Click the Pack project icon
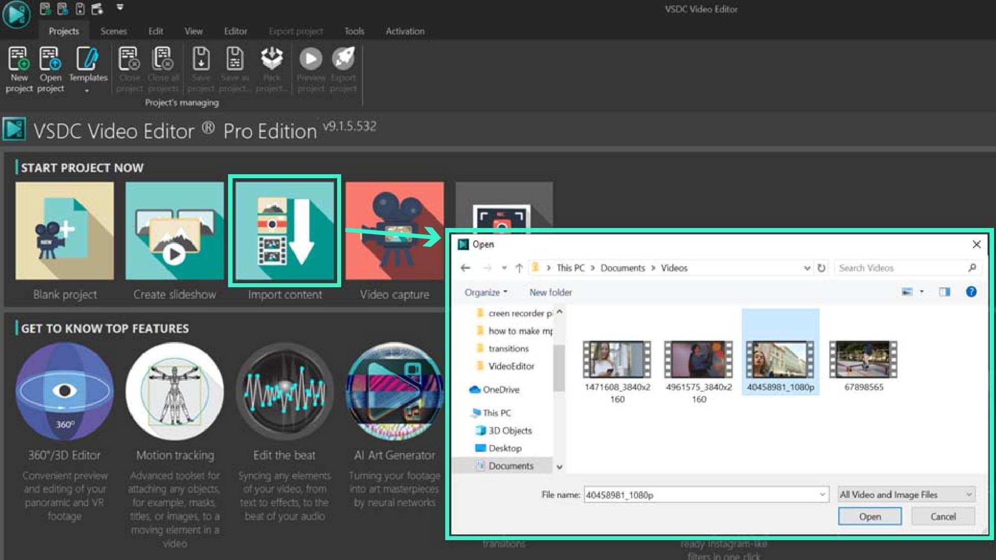996x560 pixels. point(272,69)
